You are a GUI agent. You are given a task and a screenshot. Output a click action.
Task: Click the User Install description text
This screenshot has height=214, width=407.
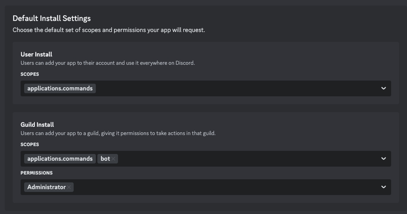[108, 63]
